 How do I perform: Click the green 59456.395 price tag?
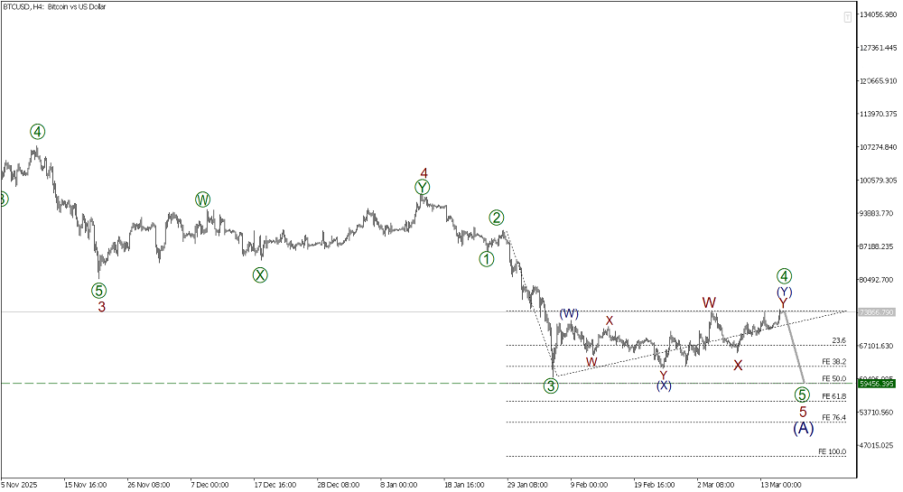876,384
